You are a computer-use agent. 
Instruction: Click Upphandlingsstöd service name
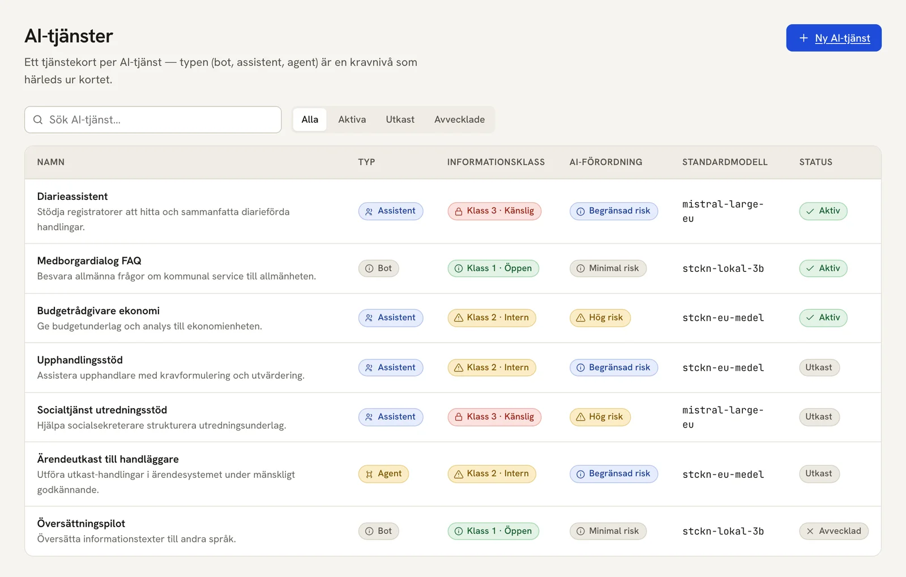tap(80, 360)
